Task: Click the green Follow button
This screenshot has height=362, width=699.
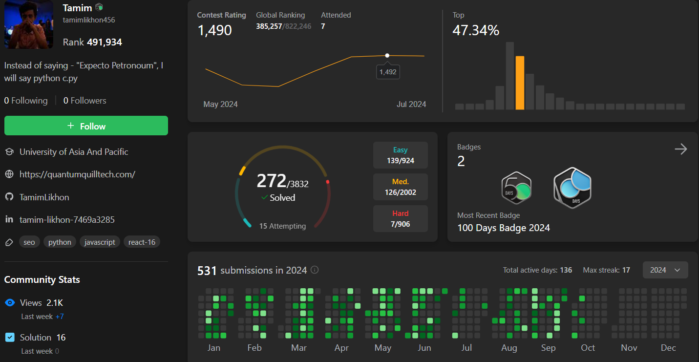Action: coord(86,126)
